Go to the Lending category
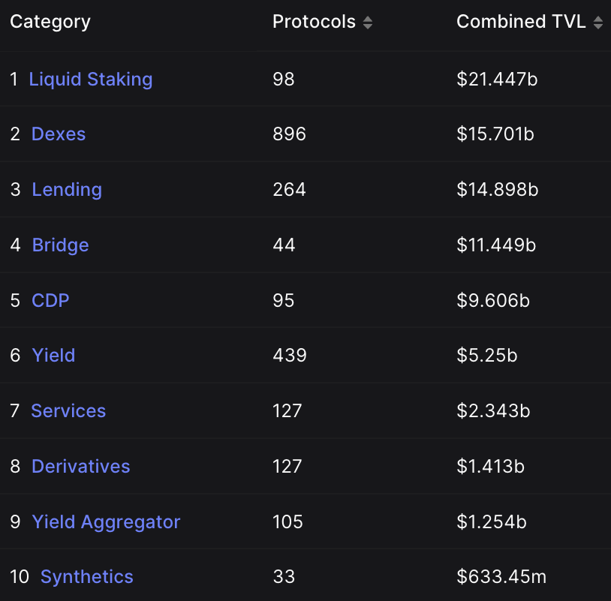Viewport: 611px width, 601px height. [x=67, y=190]
